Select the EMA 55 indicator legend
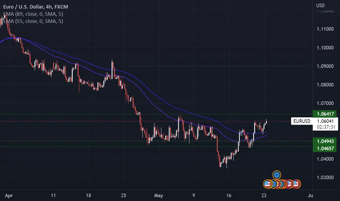 click(33, 21)
